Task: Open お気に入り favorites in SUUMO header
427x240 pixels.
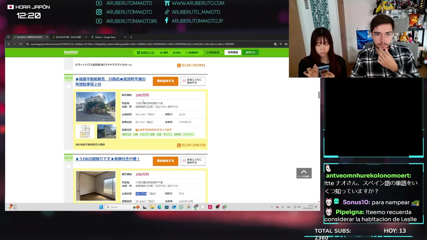Action: tap(146, 53)
